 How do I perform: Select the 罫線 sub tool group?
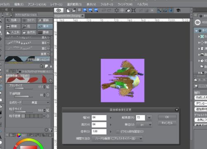[x=45, y=32]
